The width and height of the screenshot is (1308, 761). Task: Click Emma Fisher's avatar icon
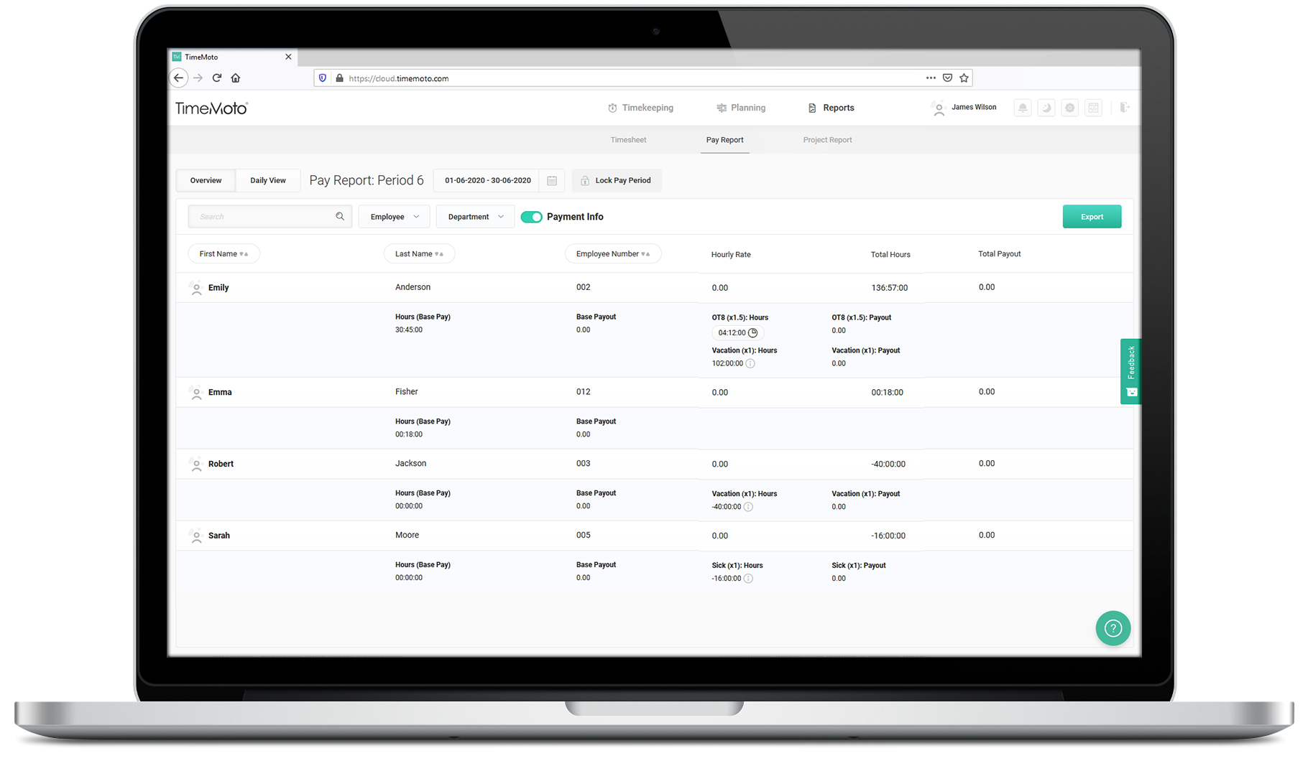tap(196, 393)
